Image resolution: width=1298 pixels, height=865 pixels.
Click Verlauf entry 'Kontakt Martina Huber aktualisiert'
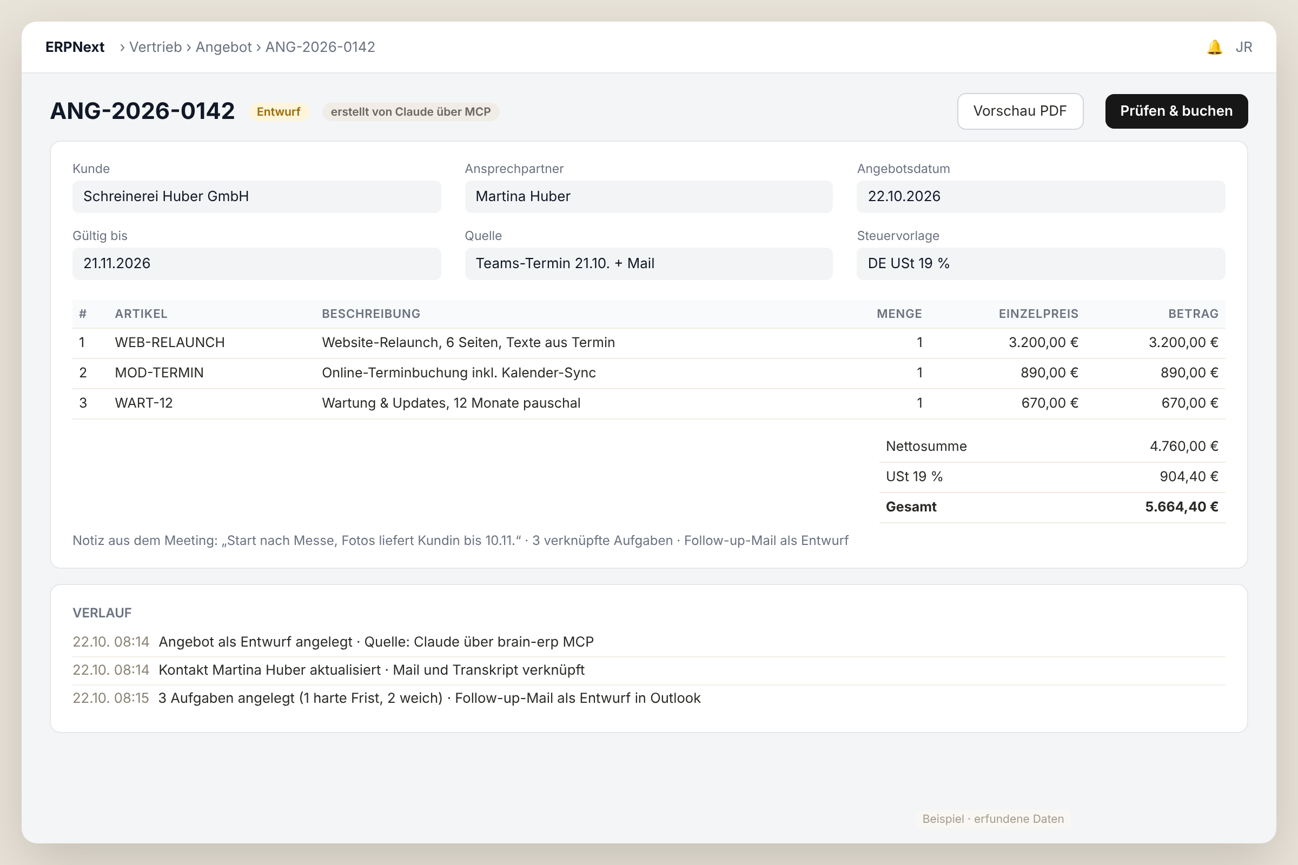pyautogui.click(x=648, y=670)
